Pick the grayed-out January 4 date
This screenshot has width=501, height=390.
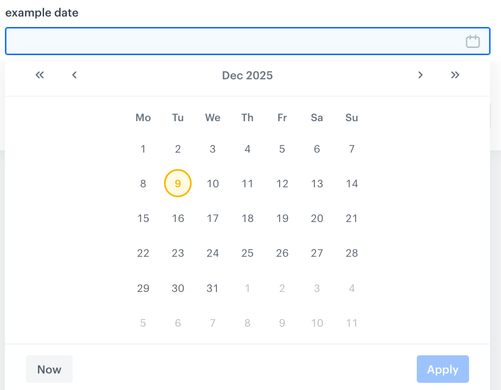coord(352,288)
